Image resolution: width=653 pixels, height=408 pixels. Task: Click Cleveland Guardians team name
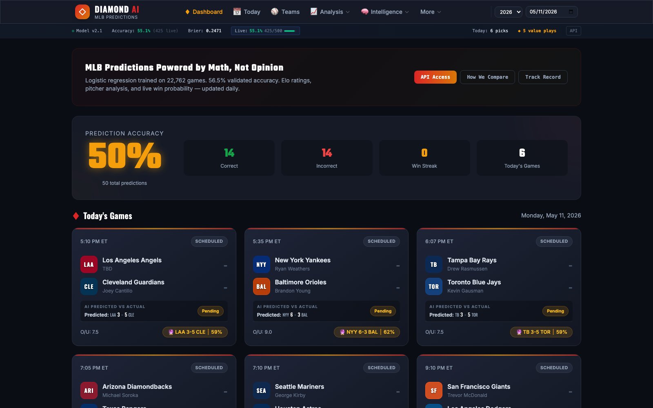click(x=133, y=282)
